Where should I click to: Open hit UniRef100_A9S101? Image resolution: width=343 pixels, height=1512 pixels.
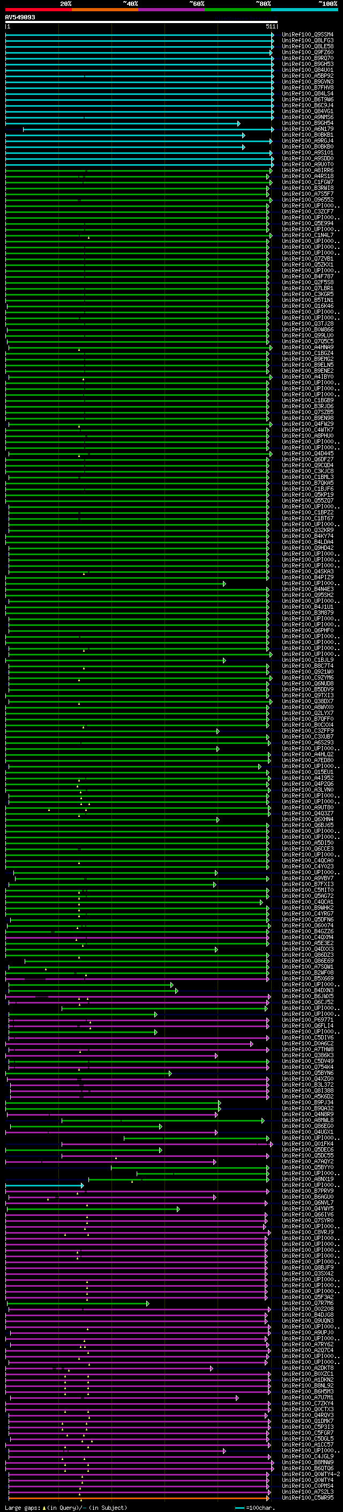307,153
